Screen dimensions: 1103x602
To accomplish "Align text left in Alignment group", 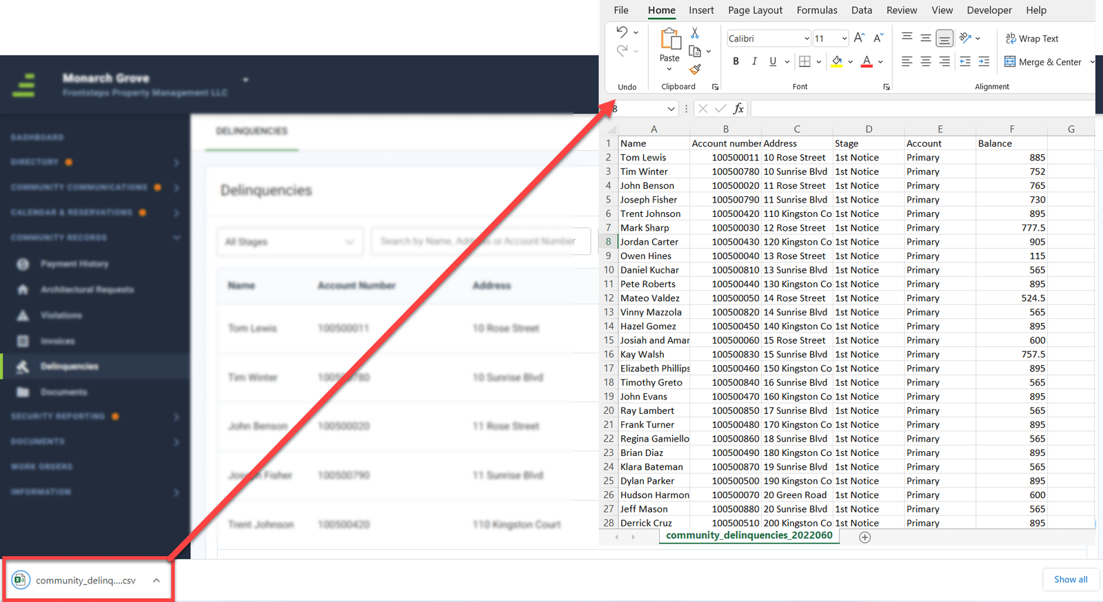I will click(907, 61).
